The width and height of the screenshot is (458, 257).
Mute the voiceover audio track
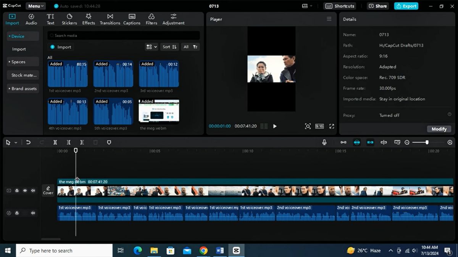tap(33, 213)
